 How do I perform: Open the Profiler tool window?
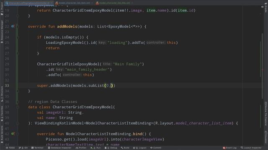(81, 148)
